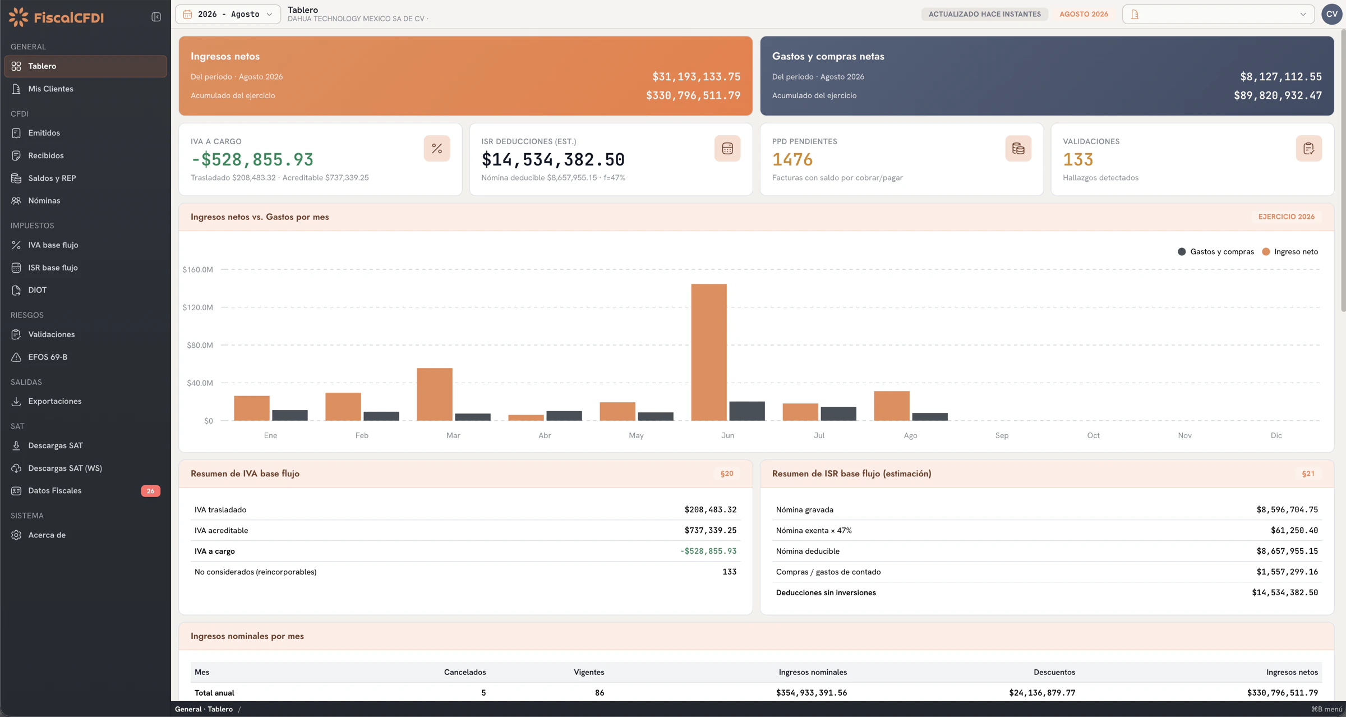Click the AGOSTO 2026 header label

(x=1084, y=15)
